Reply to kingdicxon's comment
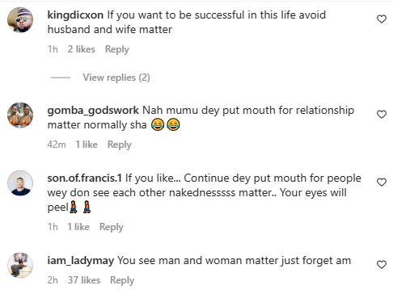 pos(117,49)
